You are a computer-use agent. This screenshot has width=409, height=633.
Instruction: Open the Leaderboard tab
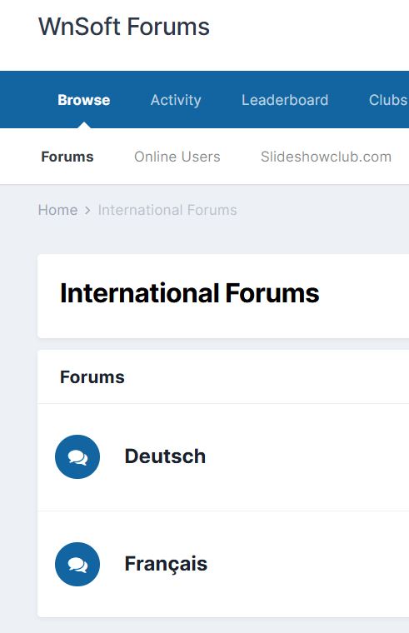285,100
